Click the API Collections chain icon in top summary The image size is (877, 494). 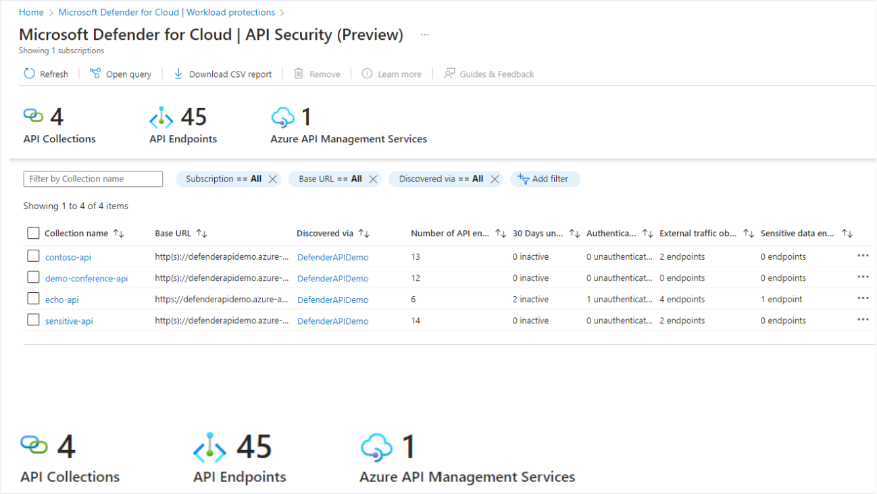tap(33, 116)
